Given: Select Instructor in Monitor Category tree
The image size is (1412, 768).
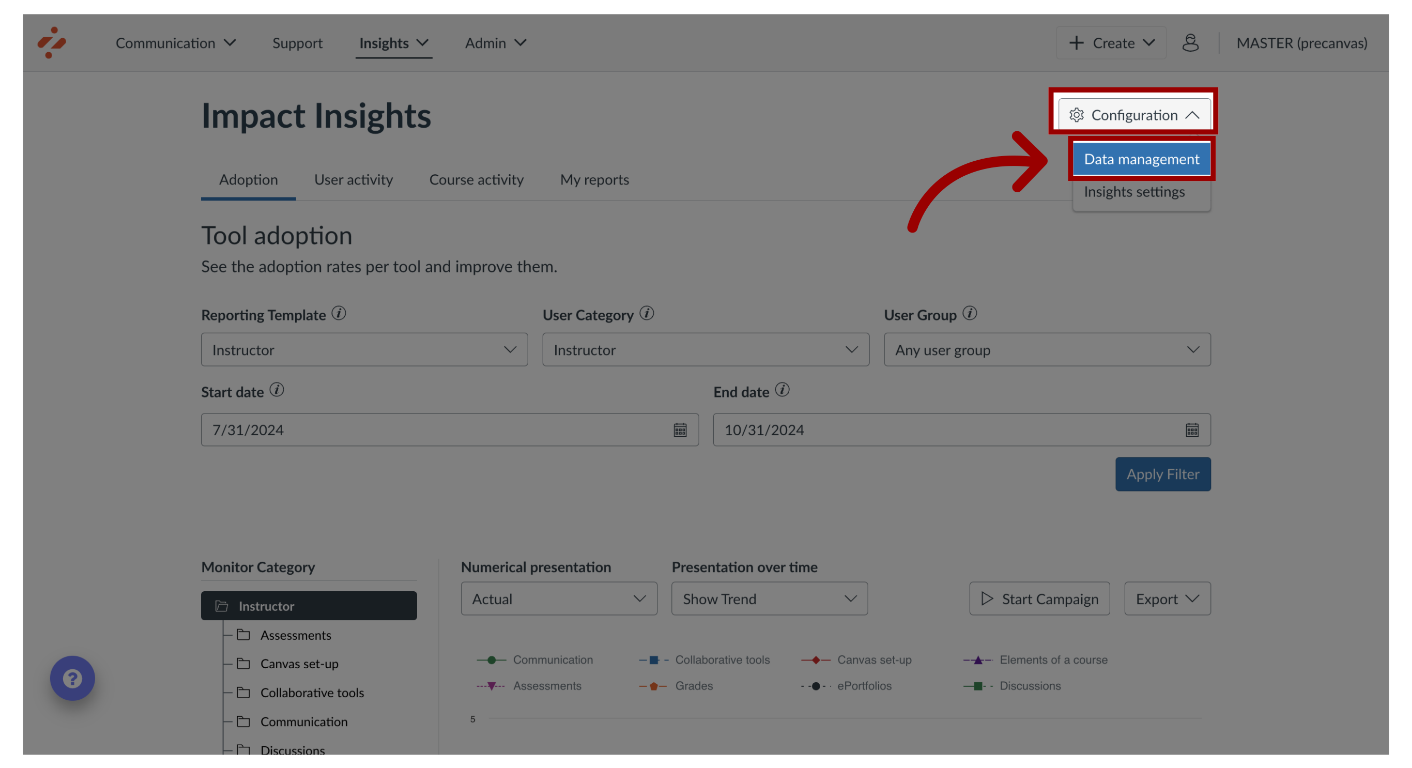Looking at the screenshot, I should 309,605.
